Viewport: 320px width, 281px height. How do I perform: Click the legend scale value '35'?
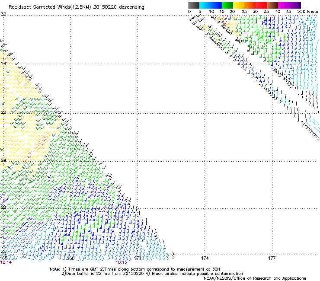(266, 12)
